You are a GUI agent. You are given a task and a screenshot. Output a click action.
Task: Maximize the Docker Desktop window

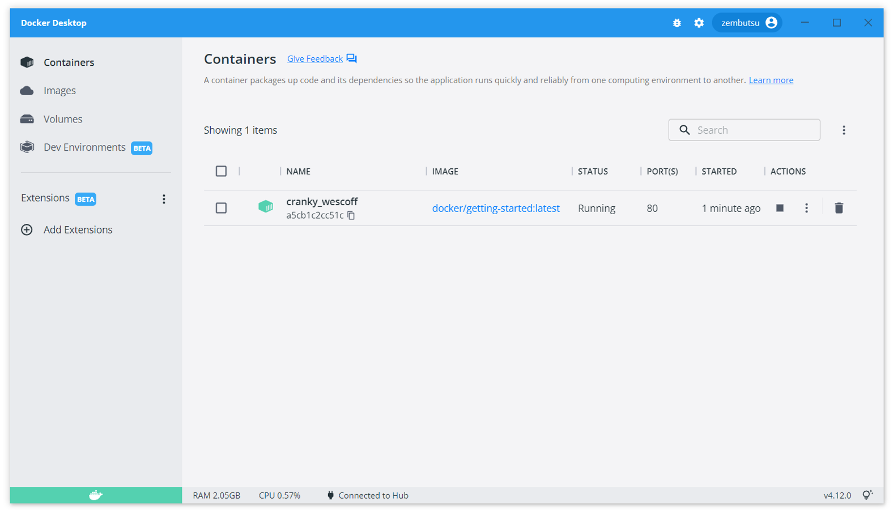click(x=836, y=23)
